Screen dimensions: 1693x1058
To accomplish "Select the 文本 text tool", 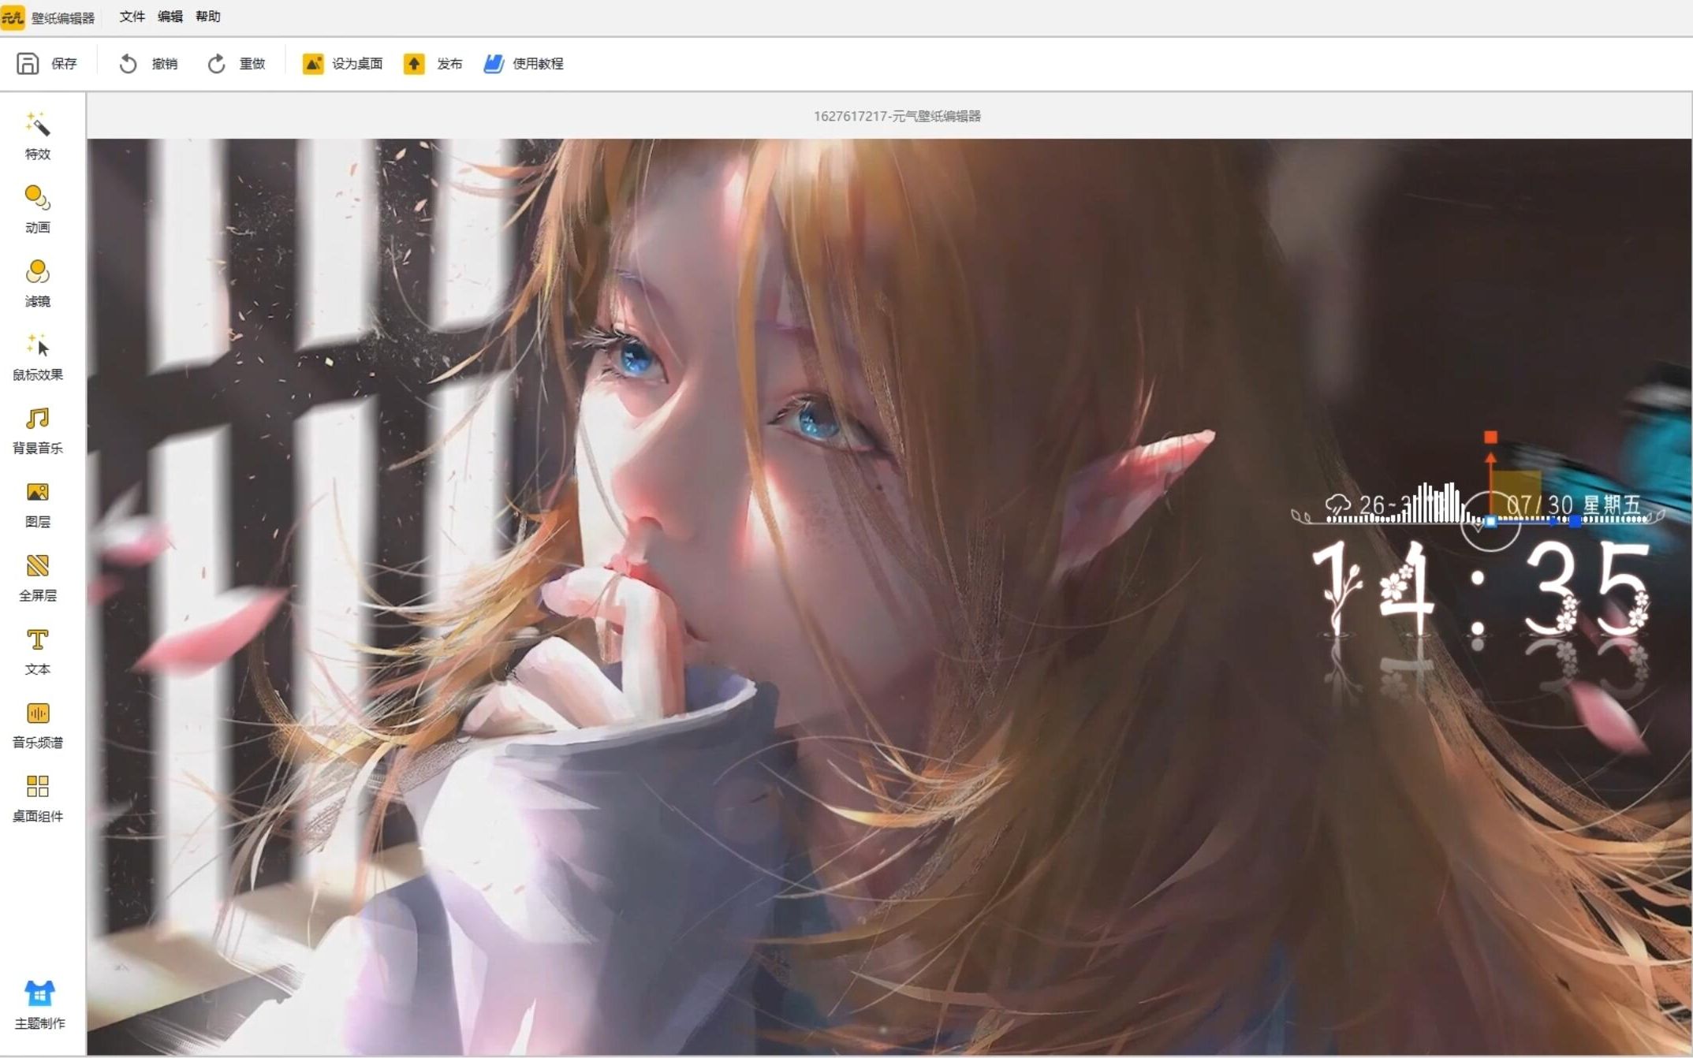I will point(38,651).
